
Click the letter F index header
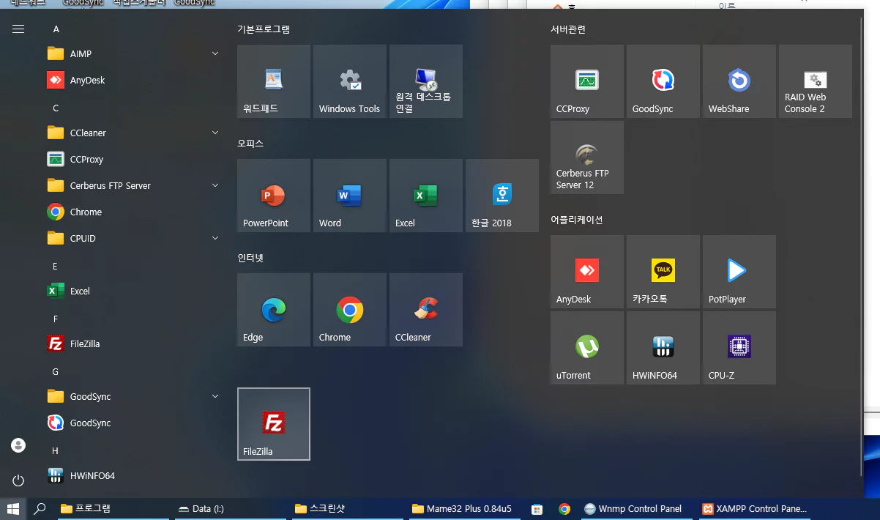pos(56,319)
